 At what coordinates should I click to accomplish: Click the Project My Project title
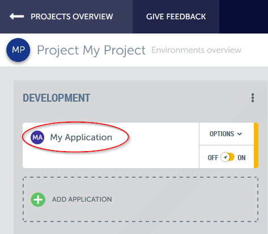pos(91,51)
